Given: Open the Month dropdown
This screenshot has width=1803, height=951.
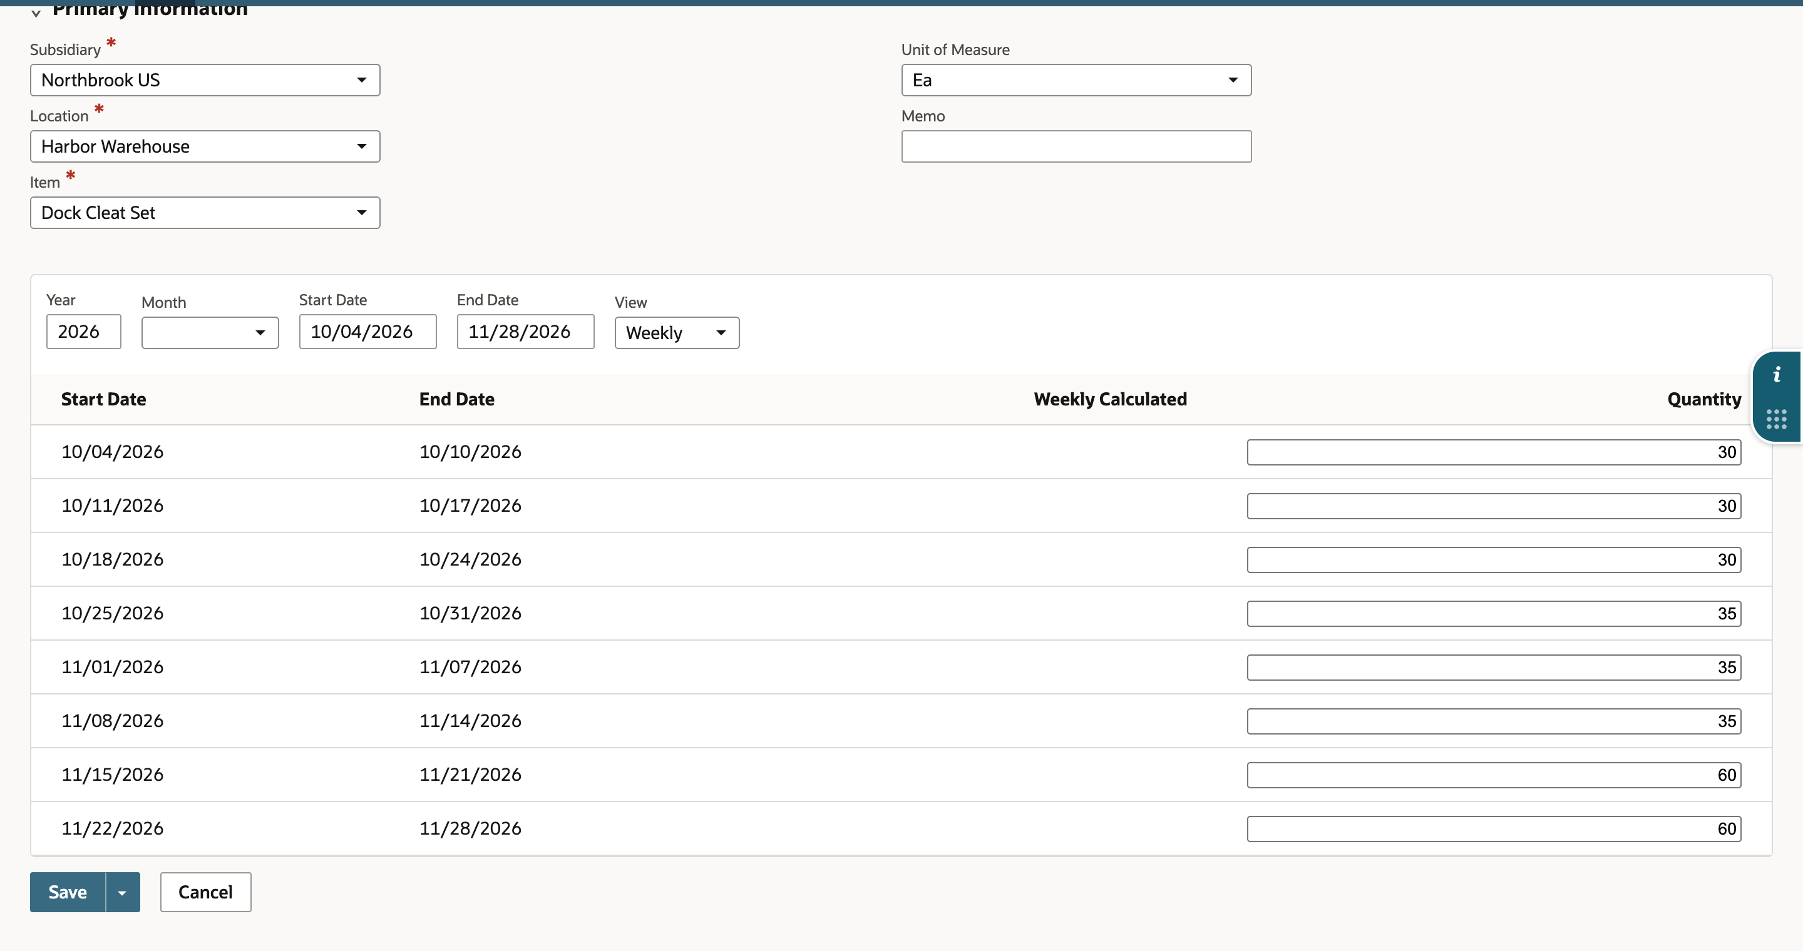Looking at the screenshot, I should click(x=210, y=333).
